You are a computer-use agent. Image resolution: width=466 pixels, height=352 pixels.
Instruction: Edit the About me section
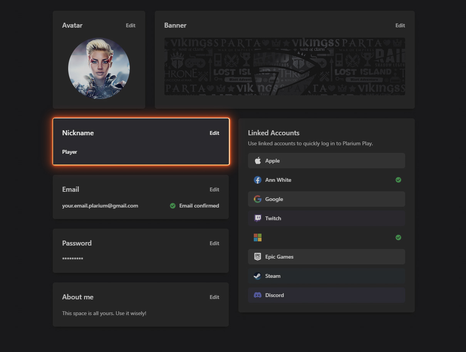(x=215, y=297)
